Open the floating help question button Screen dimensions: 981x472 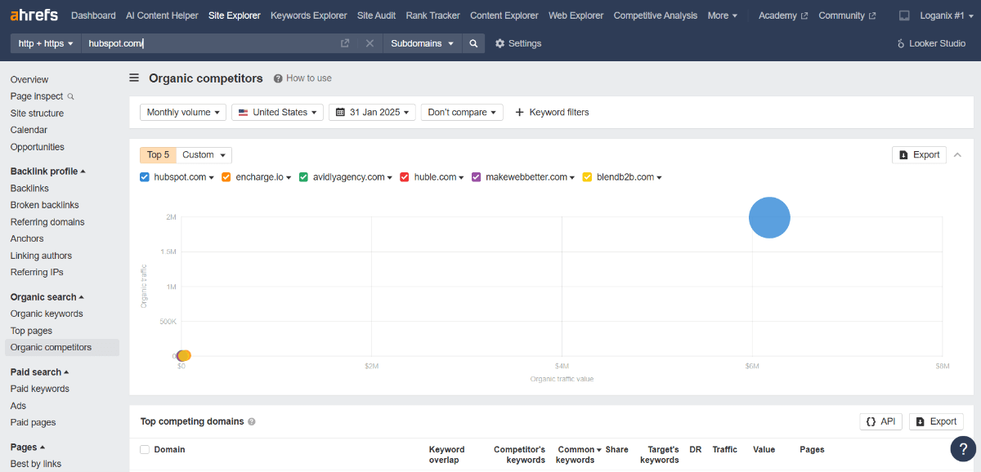(963, 448)
